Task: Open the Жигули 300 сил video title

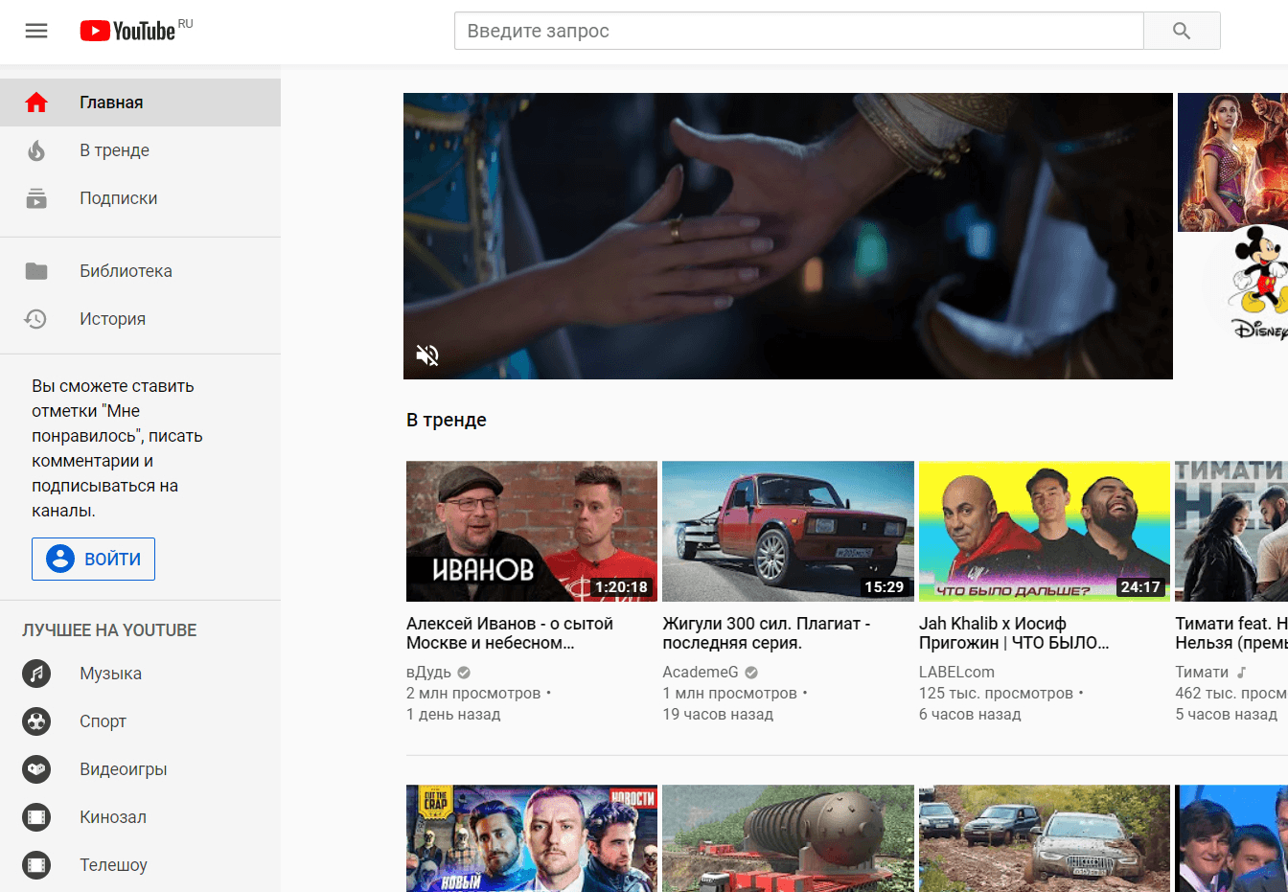Action: [x=766, y=633]
